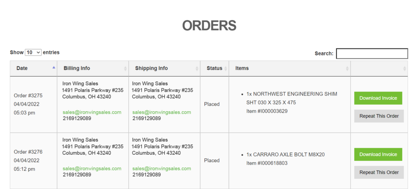Click the Billing Info sort arrows

[125, 69]
